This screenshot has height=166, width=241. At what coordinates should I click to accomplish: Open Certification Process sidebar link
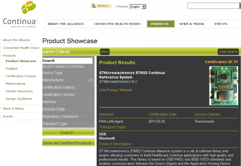(x=21, y=76)
